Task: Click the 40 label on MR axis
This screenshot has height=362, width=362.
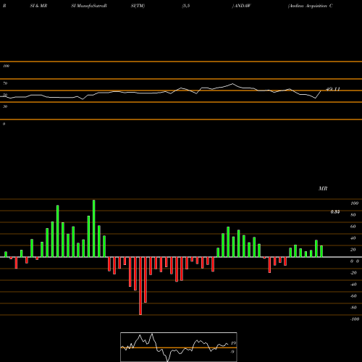Action: (x=353, y=238)
